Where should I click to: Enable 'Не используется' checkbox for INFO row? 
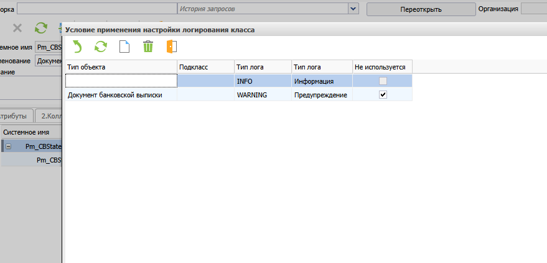tap(383, 81)
